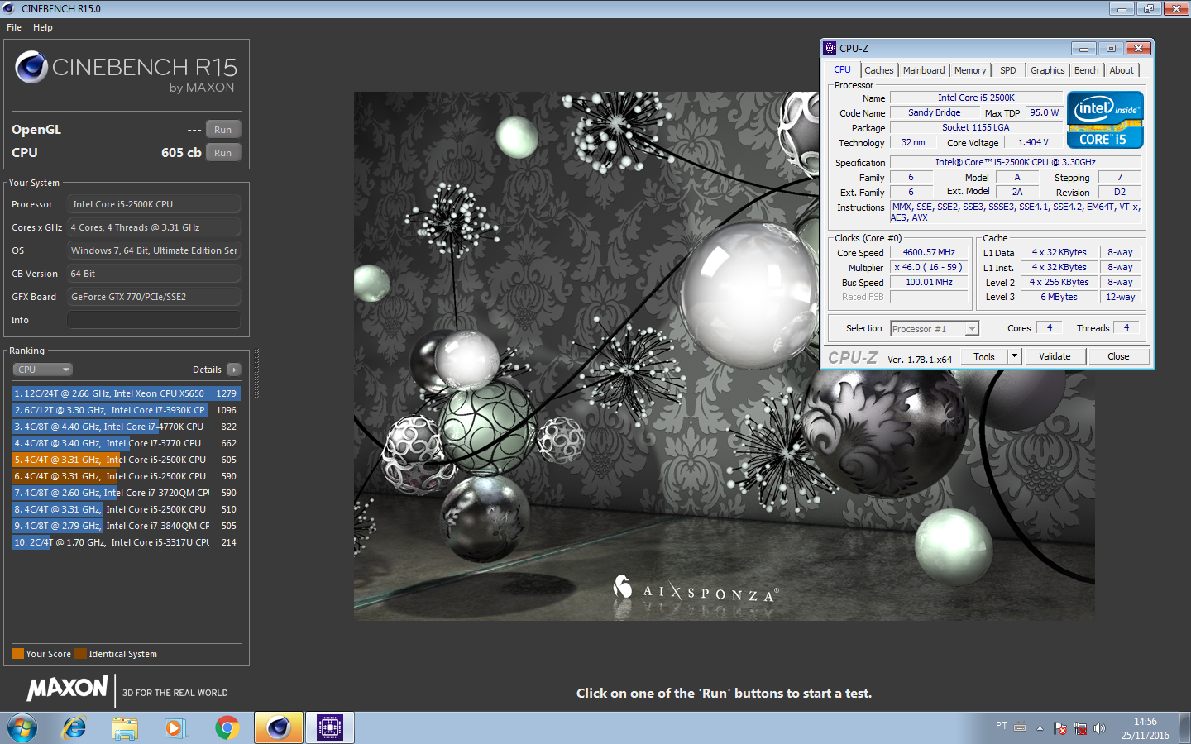Click the Cinebench R15 logo icon
1191x744 pixels.
[31, 67]
